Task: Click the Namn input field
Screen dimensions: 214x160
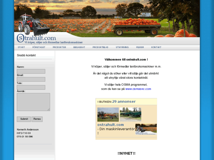Action: click(31, 71)
